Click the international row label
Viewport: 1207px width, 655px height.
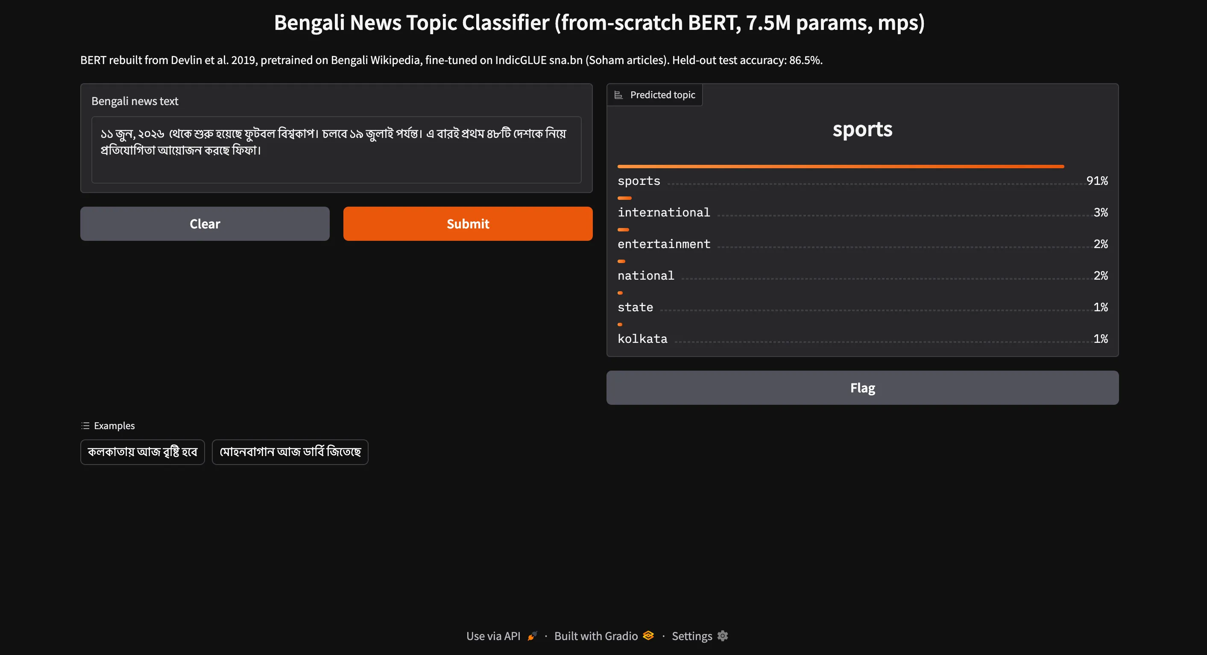663,212
